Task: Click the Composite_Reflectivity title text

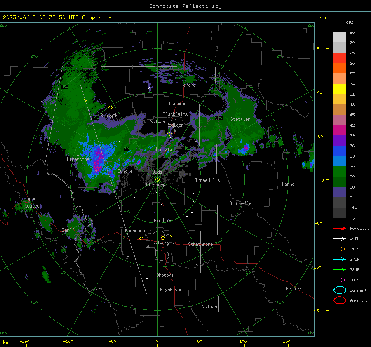Action: coord(185,6)
